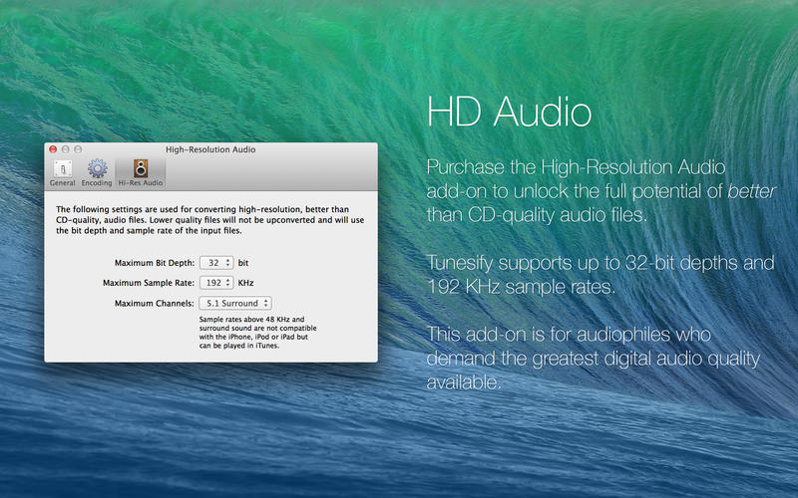Click the 'Maximum Bit Depth:' label
798x498 pixels.
pyautogui.click(x=155, y=263)
